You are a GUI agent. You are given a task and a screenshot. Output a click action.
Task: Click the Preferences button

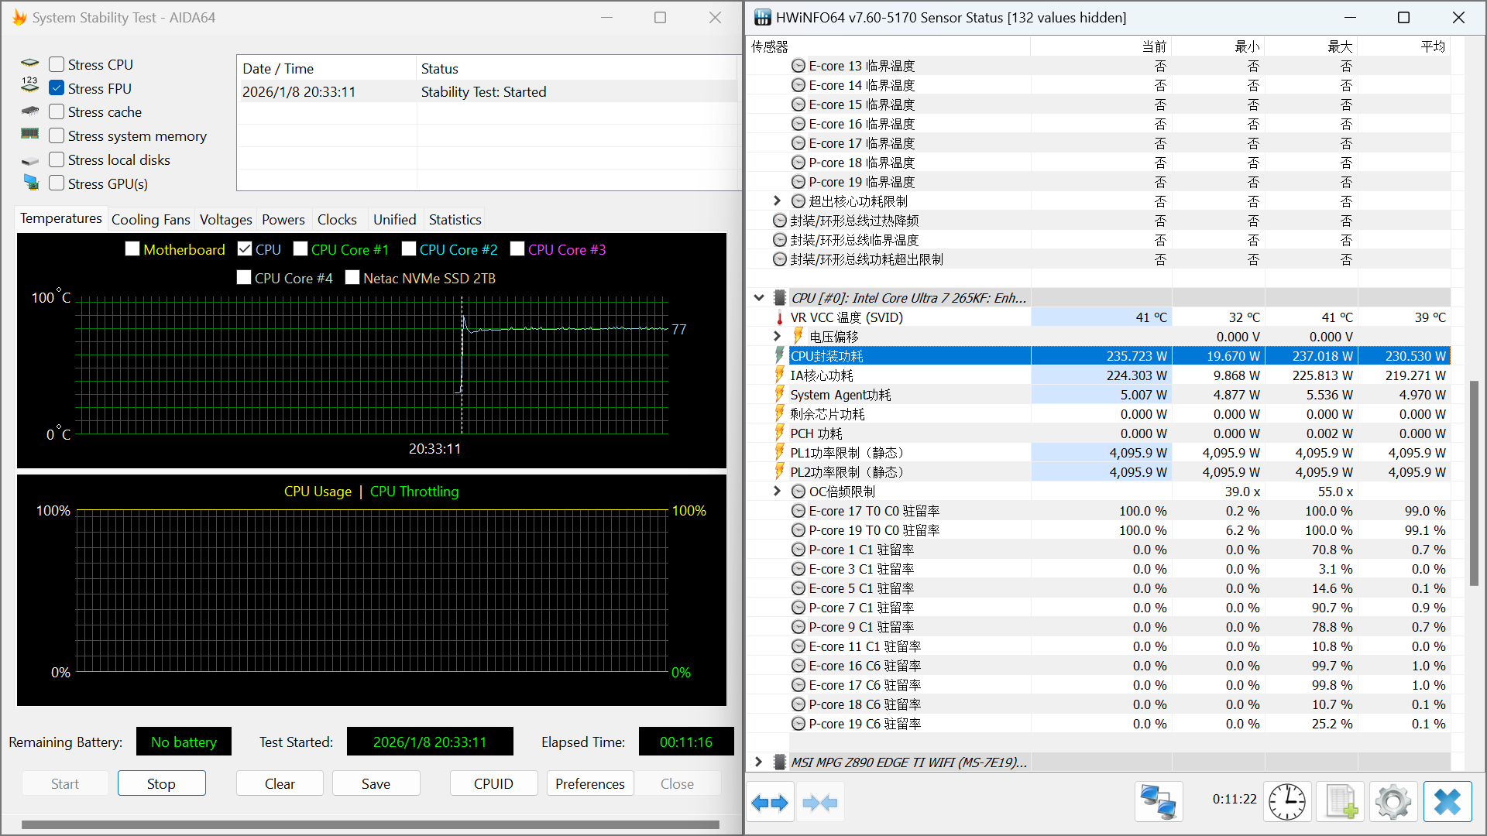pos(589,783)
